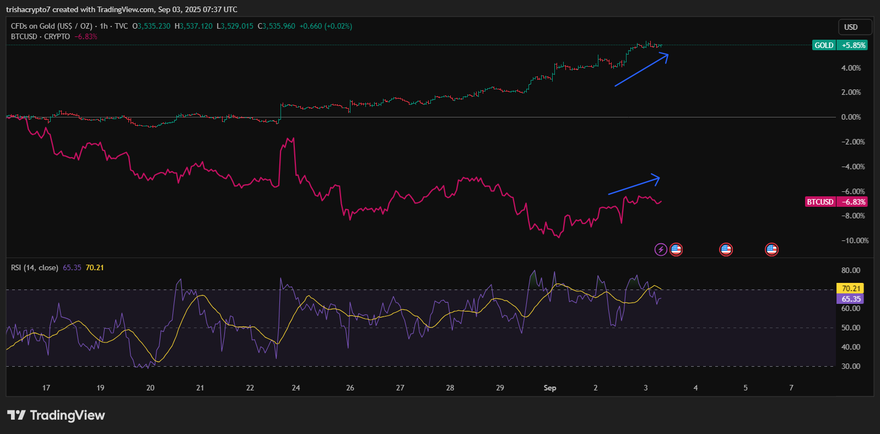Viewport: 880px width, 434px height.
Task: Open the US flag event beside the lightning icon
Action: coord(676,250)
